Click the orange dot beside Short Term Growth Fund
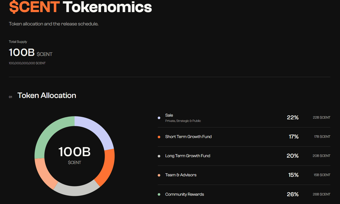This screenshot has height=204, width=340. (159, 137)
